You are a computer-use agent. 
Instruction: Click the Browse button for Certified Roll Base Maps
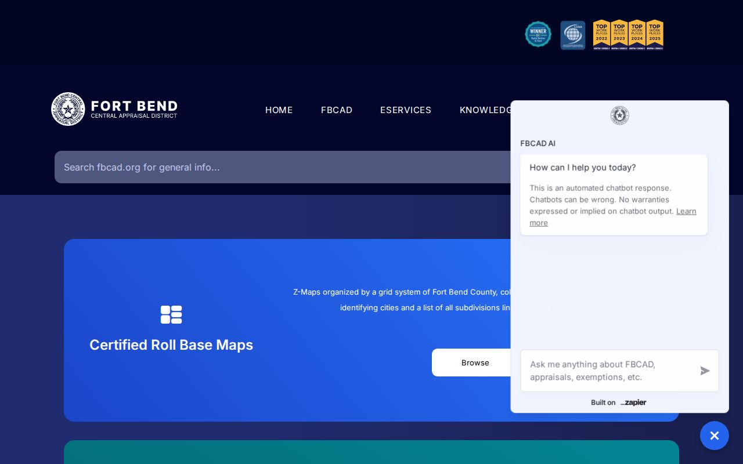pos(471,362)
